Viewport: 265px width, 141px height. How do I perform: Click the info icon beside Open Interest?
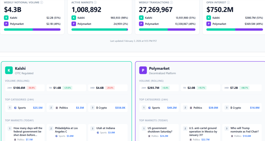[x=228, y=3]
